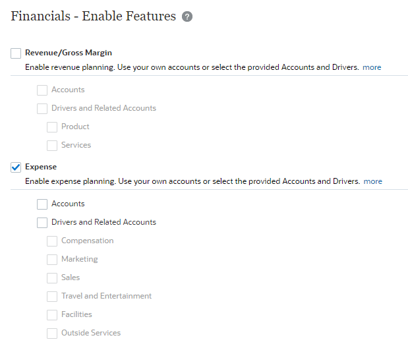Click the Expense label text
The width and height of the screenshot is (408, 350).
pyautogui.click(x=41, y=167)
